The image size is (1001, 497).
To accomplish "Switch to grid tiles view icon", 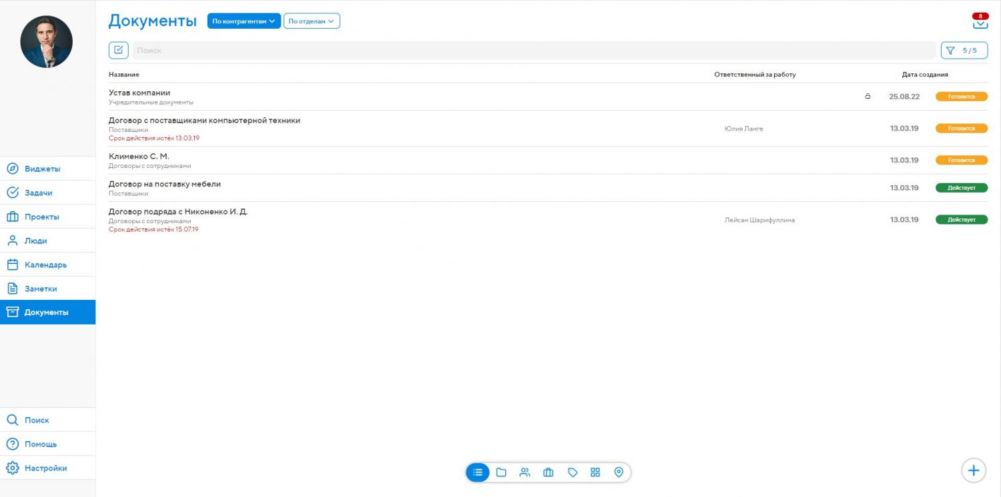I will click(595, 472).
